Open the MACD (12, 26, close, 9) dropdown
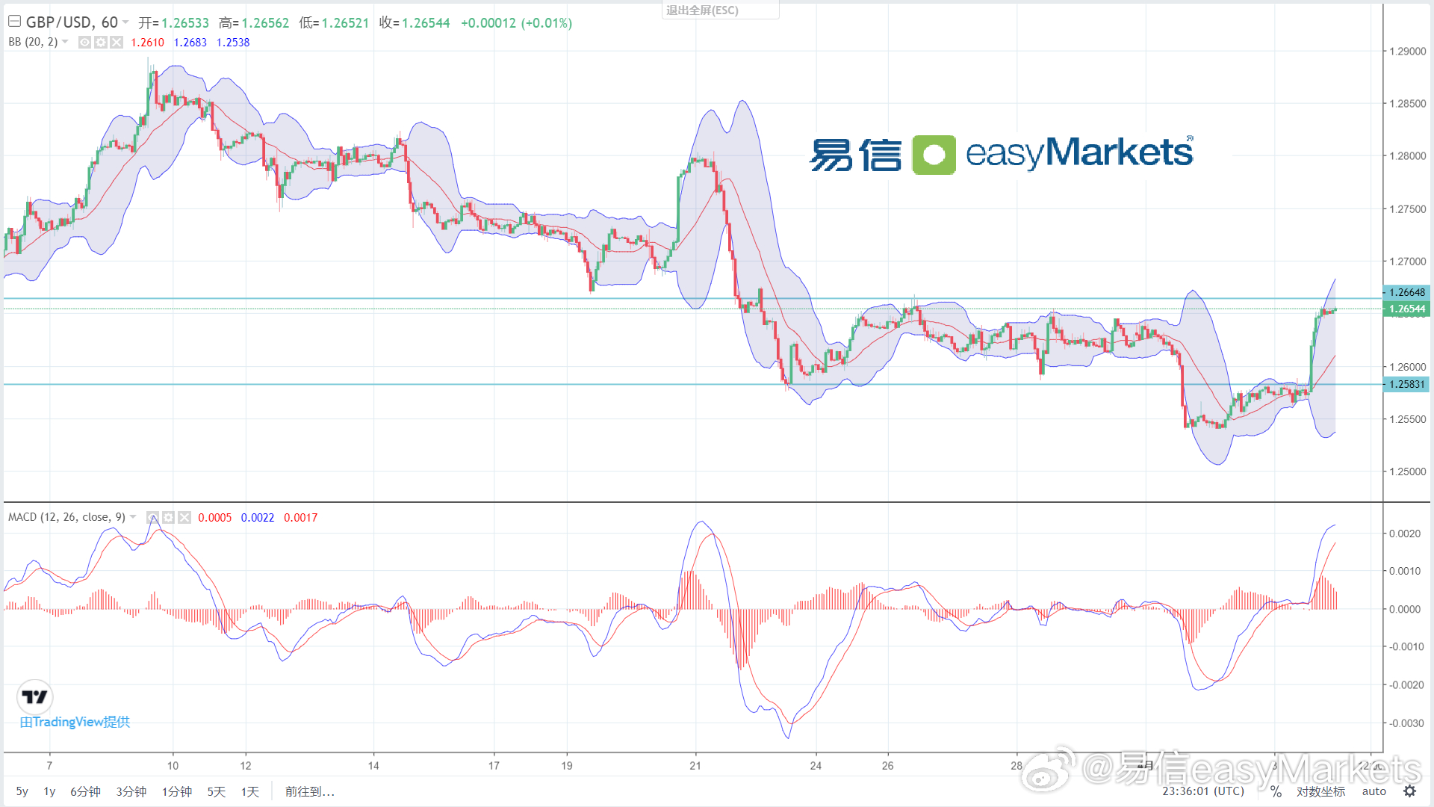 point(133,516)
